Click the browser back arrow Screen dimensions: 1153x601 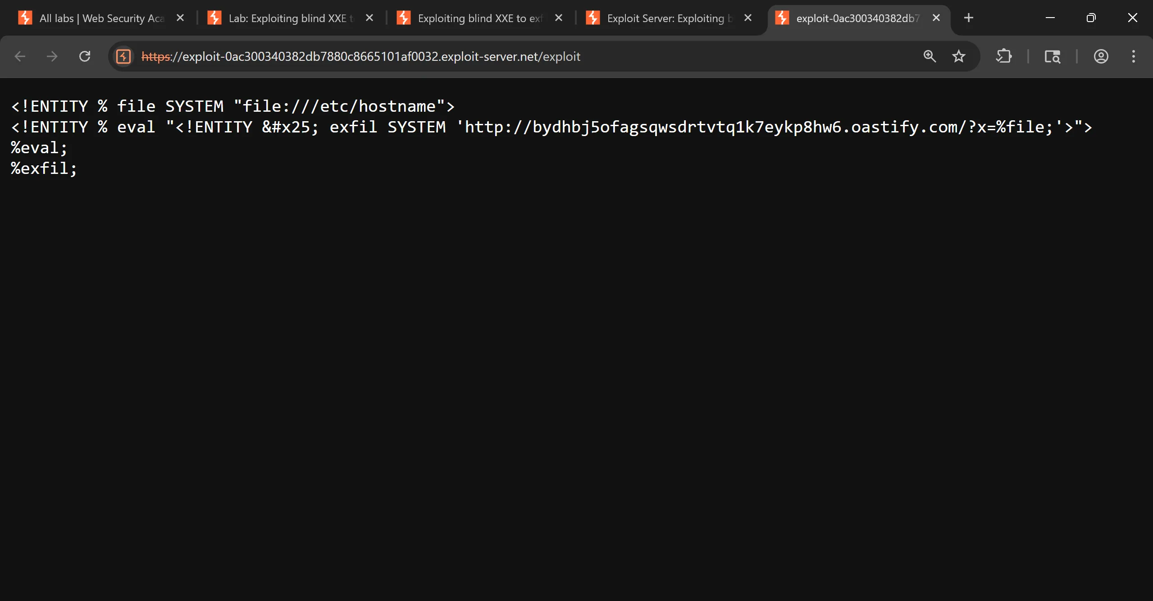pyautogui.click(x=20, y=56)
